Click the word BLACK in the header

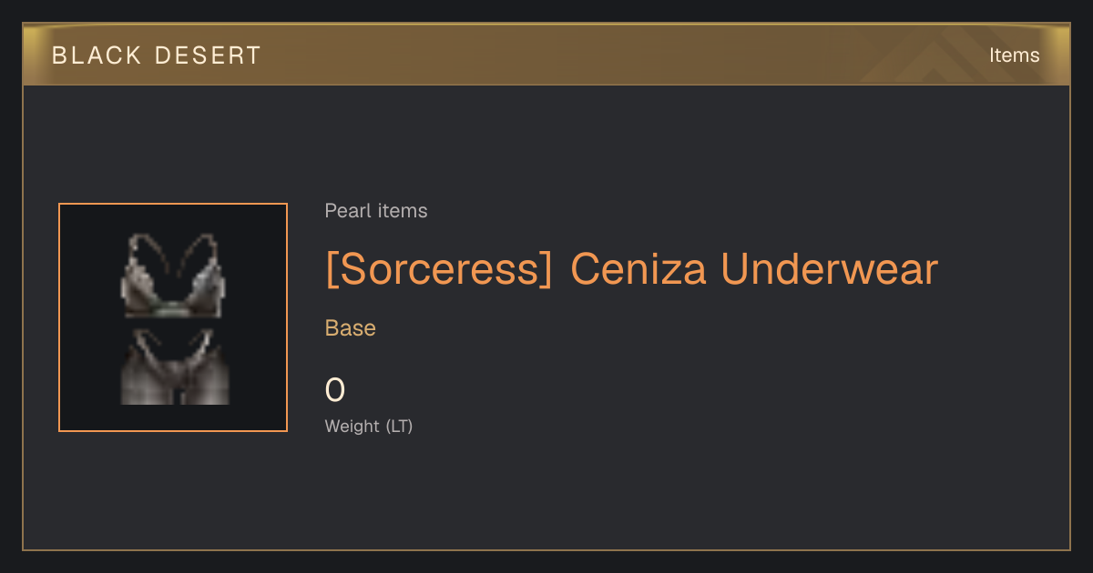point(97,55)
